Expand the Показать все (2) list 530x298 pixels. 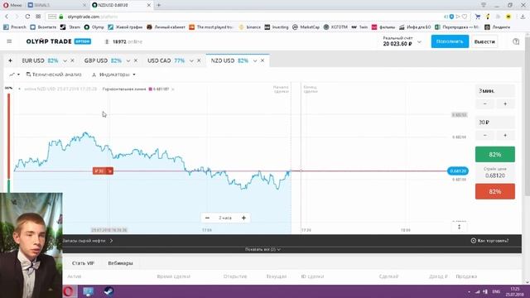263,249
